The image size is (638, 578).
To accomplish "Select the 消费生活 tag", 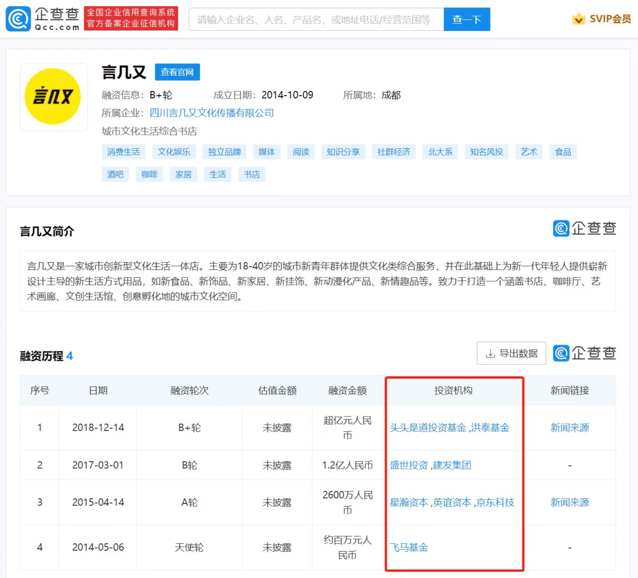I will click(x=123, y=152).
